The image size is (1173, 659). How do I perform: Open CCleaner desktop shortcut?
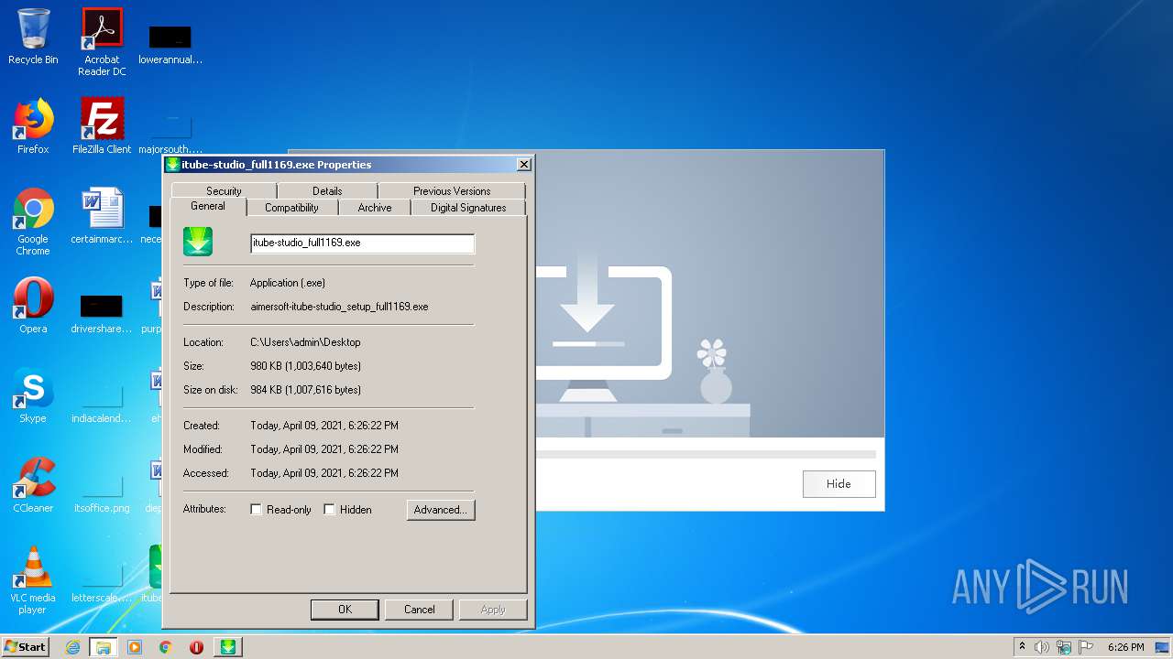point(33,485)
